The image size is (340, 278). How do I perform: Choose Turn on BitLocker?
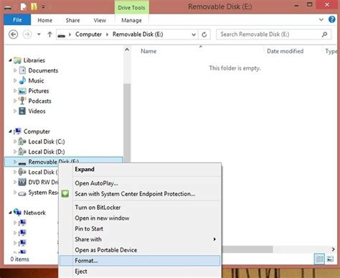140,208
